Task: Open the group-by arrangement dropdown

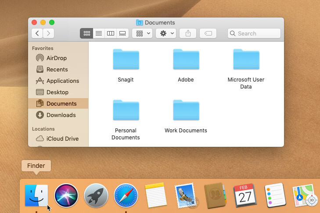Action: [143, 33]
